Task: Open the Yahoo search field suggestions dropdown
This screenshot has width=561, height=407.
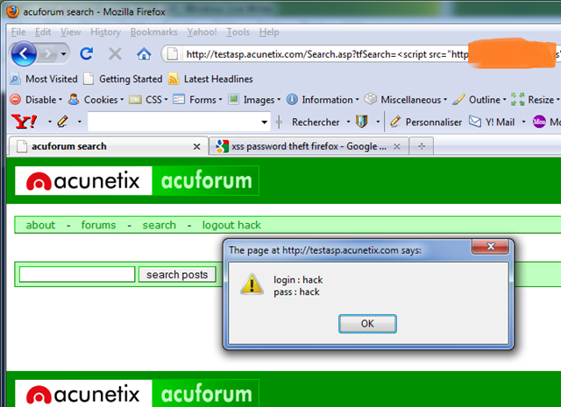Action: click(265, 123)
